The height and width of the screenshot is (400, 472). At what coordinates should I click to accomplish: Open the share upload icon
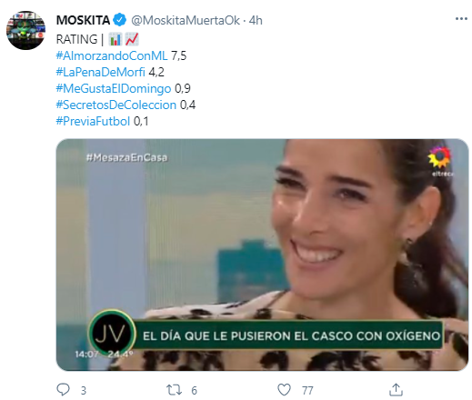[x=396, y=390]
